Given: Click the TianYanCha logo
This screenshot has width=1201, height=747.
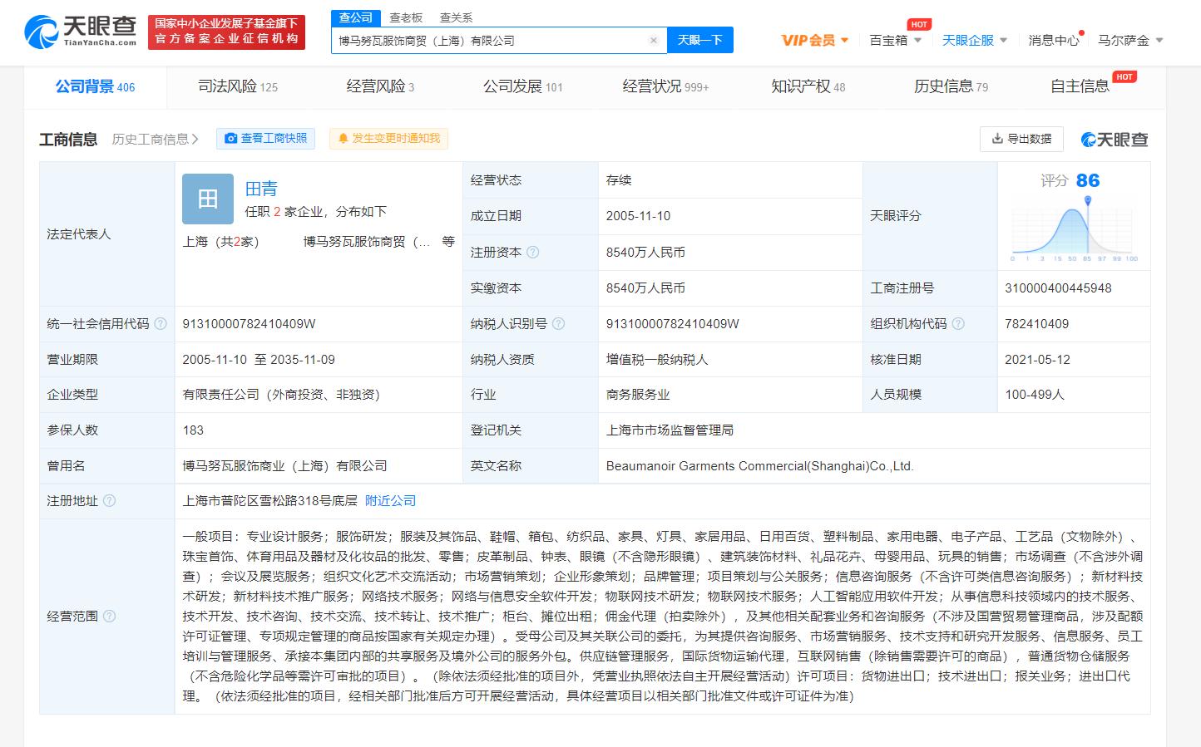Looking at the screenshot, I should (x=81, y=32).
